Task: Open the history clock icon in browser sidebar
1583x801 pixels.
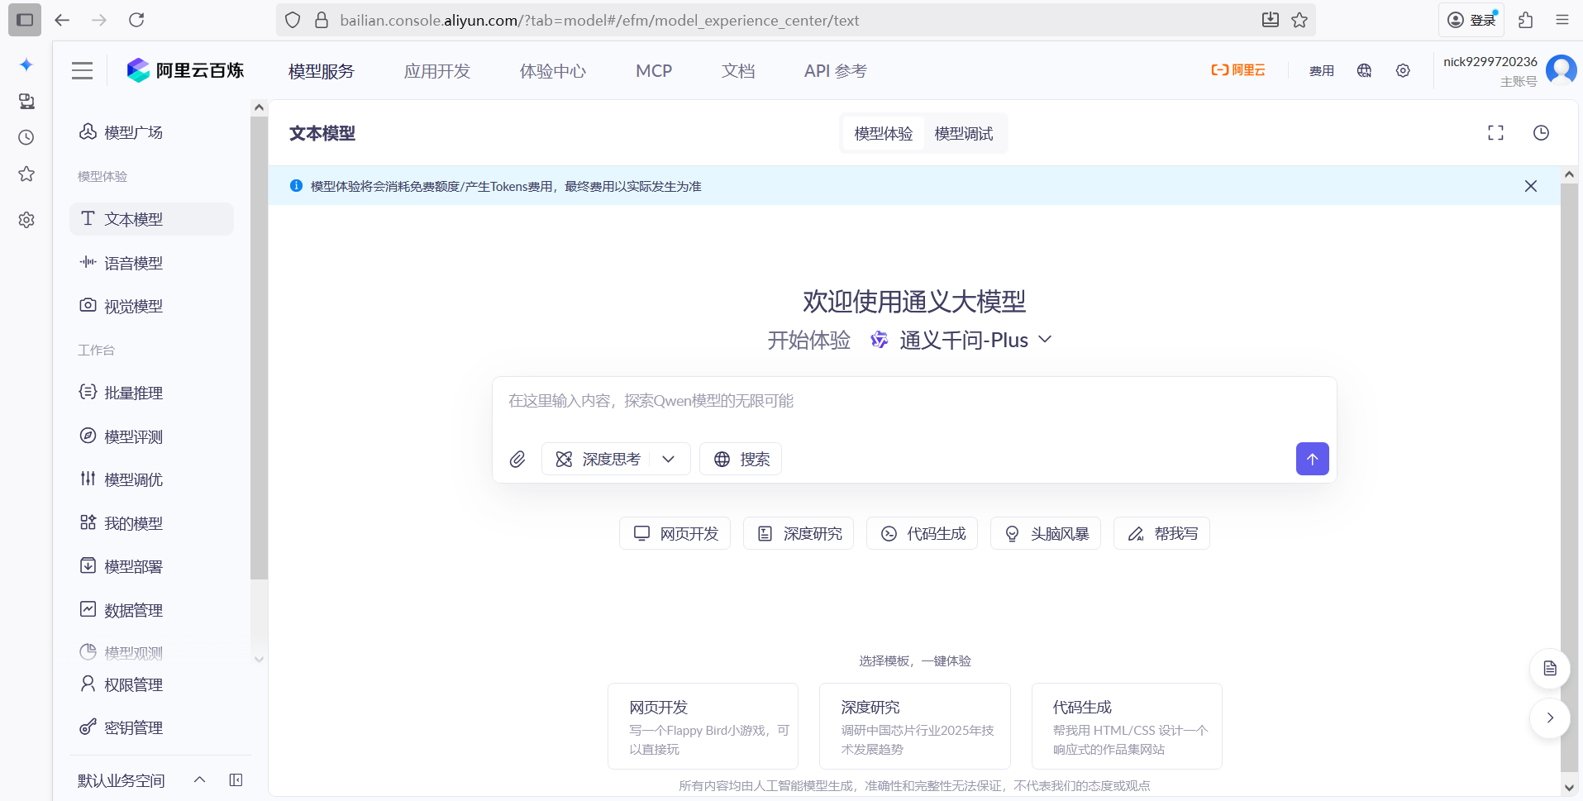Action: tap(26, 137)
